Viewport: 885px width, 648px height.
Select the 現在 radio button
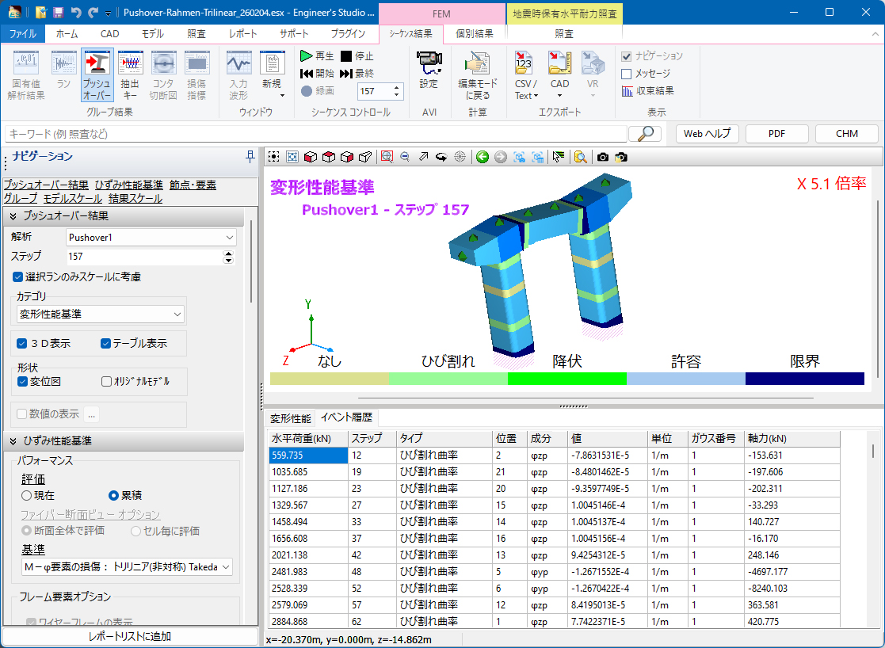27,495
